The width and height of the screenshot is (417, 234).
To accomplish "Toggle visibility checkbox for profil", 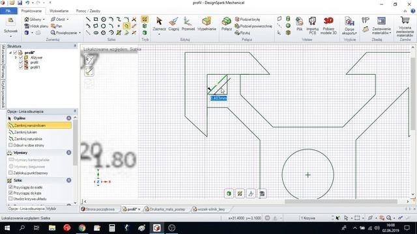I will point(21,62).
